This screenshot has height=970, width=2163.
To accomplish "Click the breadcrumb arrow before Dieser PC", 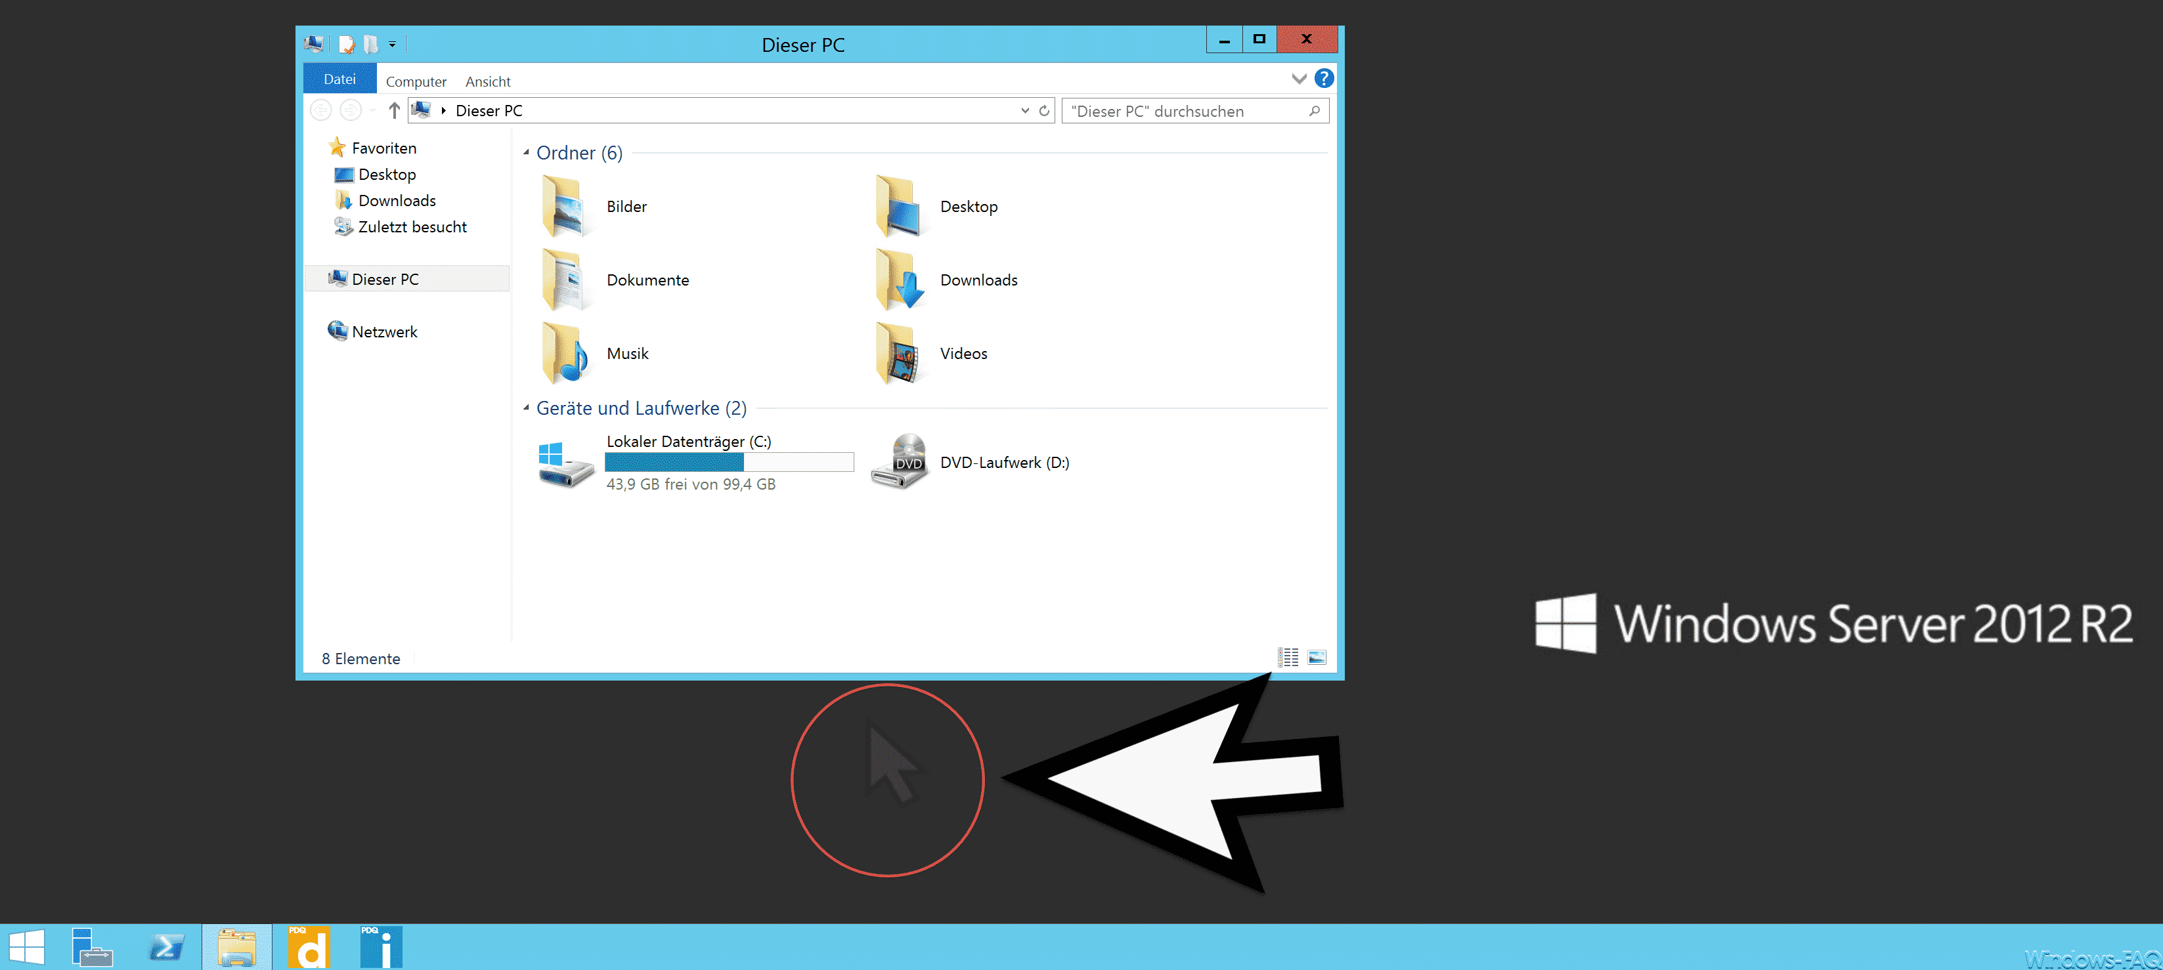I will pos(443,111).
